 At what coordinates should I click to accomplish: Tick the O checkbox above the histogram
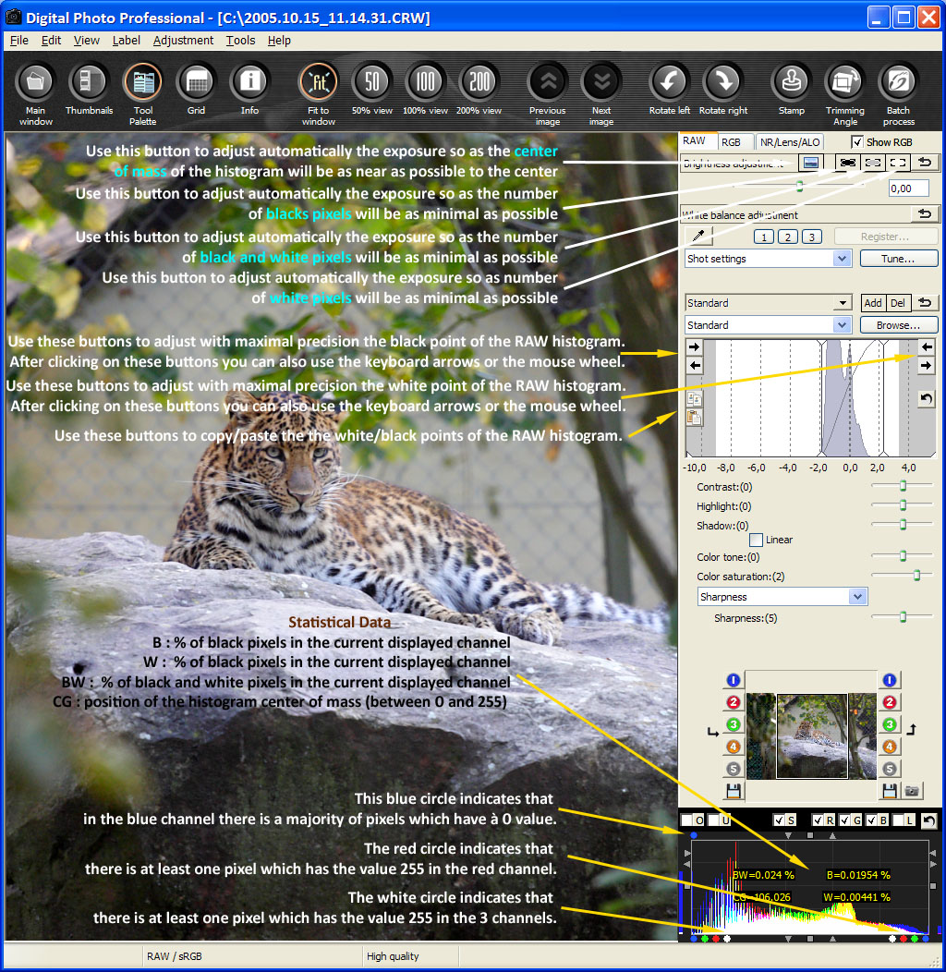pos(687,820)
